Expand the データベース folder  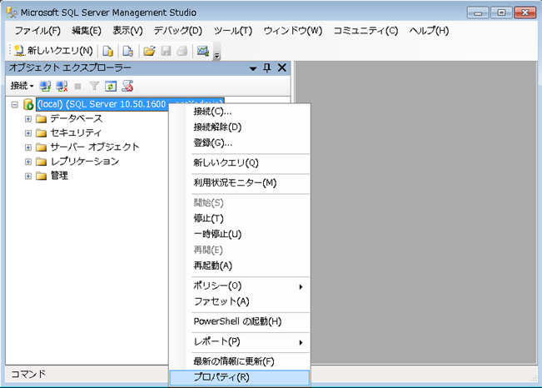[x=28, y=119]
